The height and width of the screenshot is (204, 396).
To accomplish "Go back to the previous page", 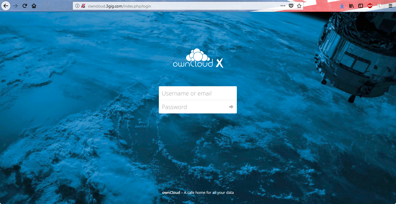I will click(x=6, y=6).
